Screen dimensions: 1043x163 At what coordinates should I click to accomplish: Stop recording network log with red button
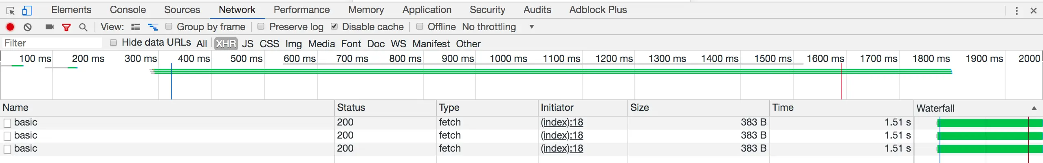pos(10,27)
